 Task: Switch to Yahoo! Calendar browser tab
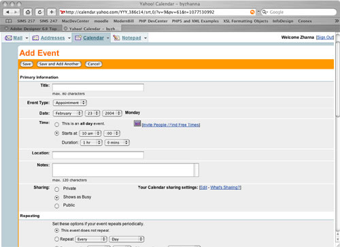pos(92,29)
